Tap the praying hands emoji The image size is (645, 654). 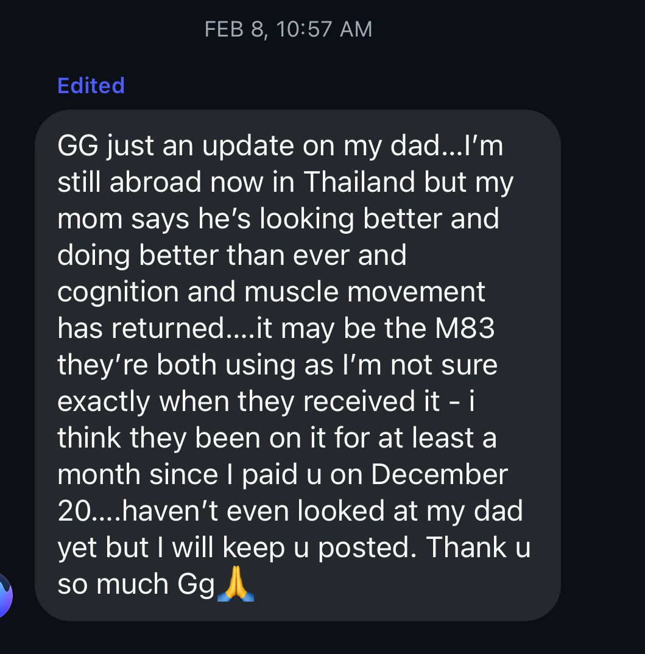point(235,585)
